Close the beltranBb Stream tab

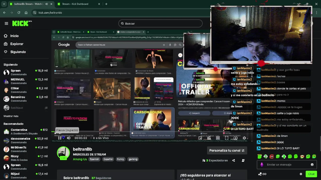[52, 4]
